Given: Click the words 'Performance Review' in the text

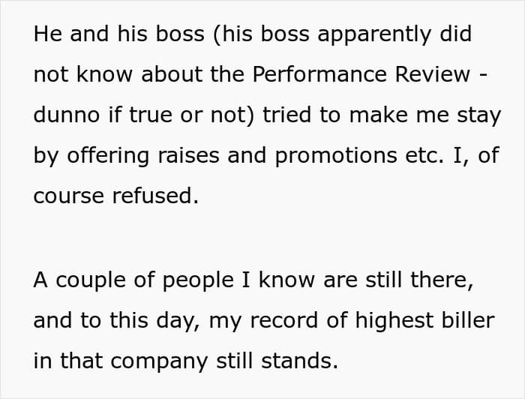Looking at the screenshot, I should (x=361, y=74).
